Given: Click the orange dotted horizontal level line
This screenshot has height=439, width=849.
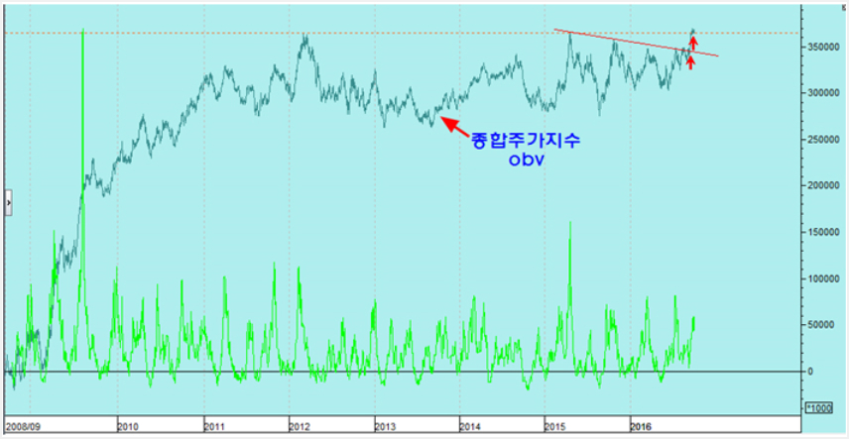Looking at the screenshot, I should click(x=397, y=33).
